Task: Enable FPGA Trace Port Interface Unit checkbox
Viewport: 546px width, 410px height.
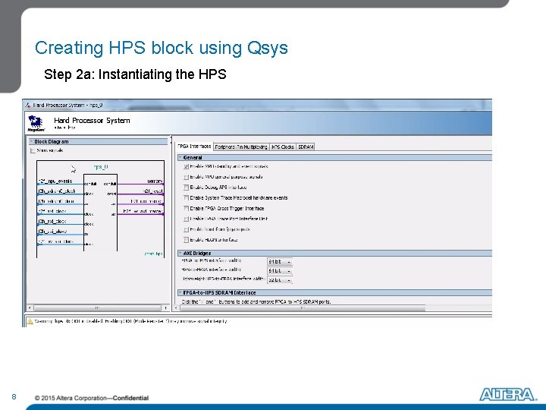Action: (x=187, y=219)
